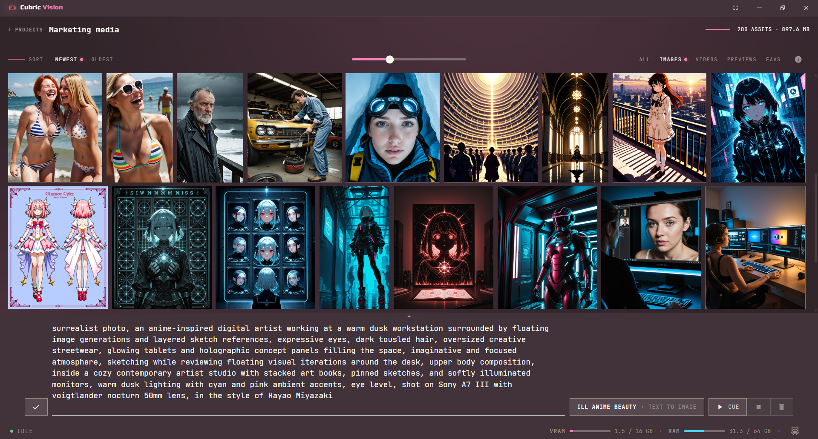The image size is (818, 439).
Task: Open the two laughing women beach thumbnail
Action: coord(55,128)
